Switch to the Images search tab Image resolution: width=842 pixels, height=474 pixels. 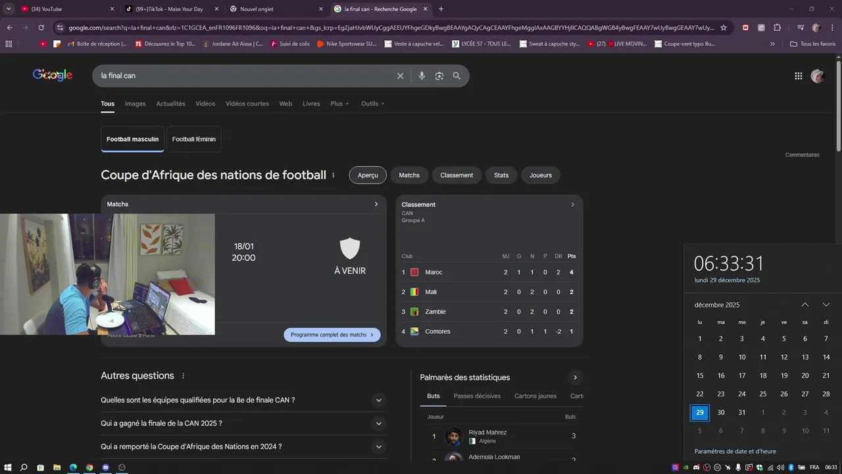pyautogui.click(x=136, y=103)
